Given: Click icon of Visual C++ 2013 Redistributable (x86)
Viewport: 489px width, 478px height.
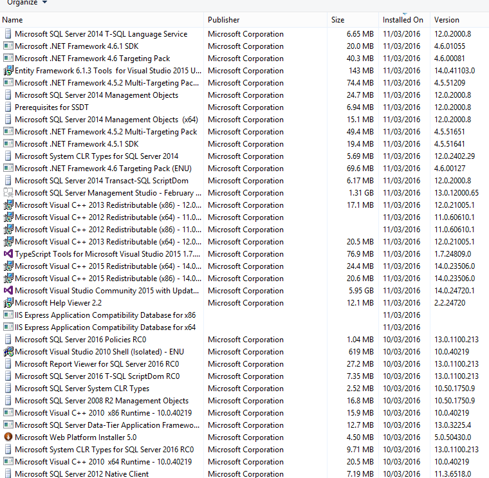Looking at the screenshot, I should (x=8, y=205).
